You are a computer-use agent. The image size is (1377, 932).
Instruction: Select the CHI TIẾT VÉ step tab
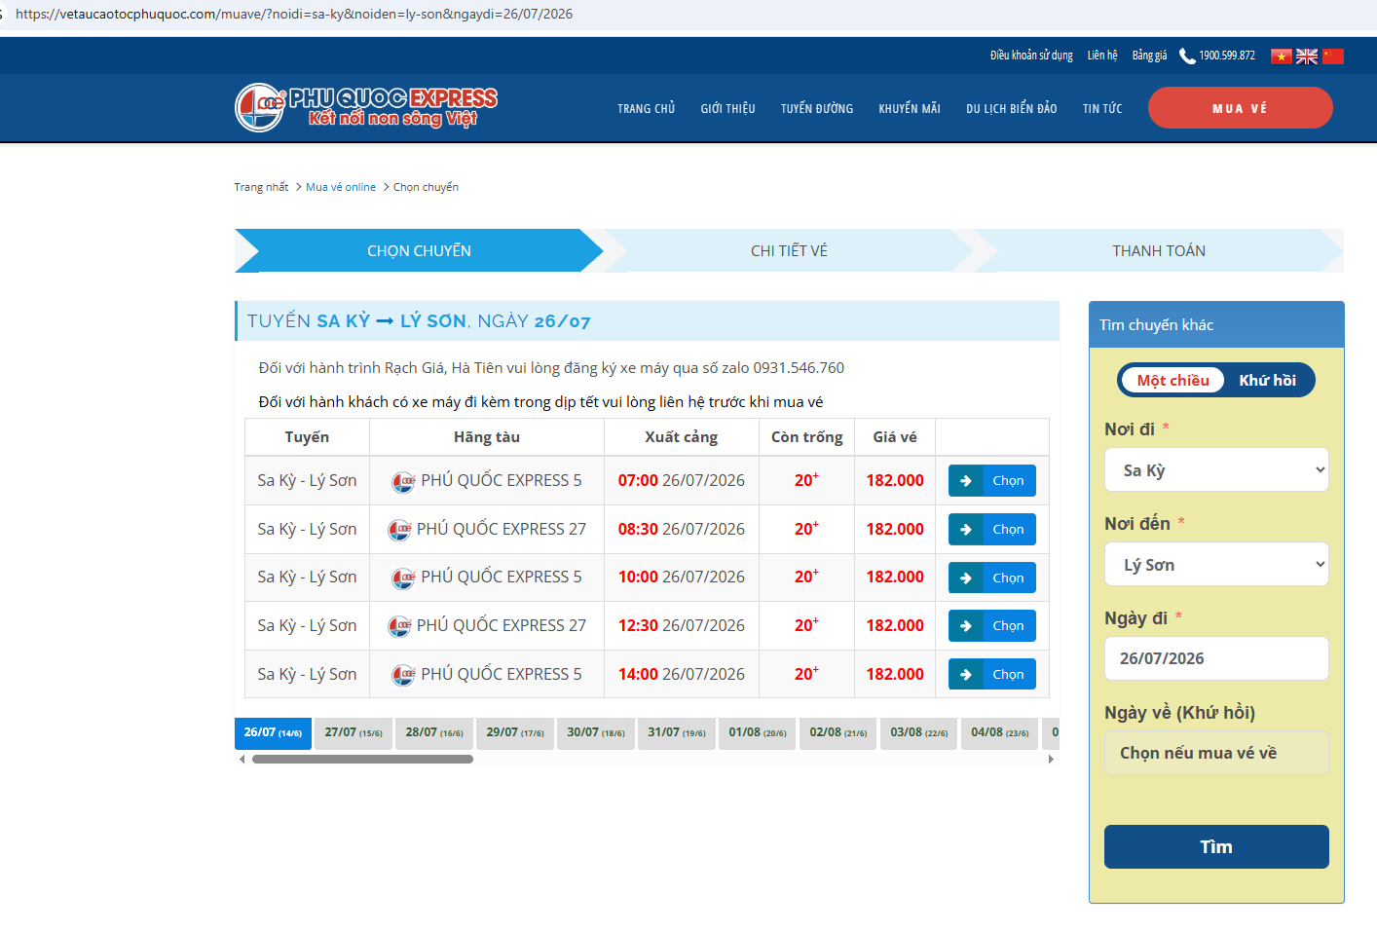pyautogui.click(x=789, y=250)
